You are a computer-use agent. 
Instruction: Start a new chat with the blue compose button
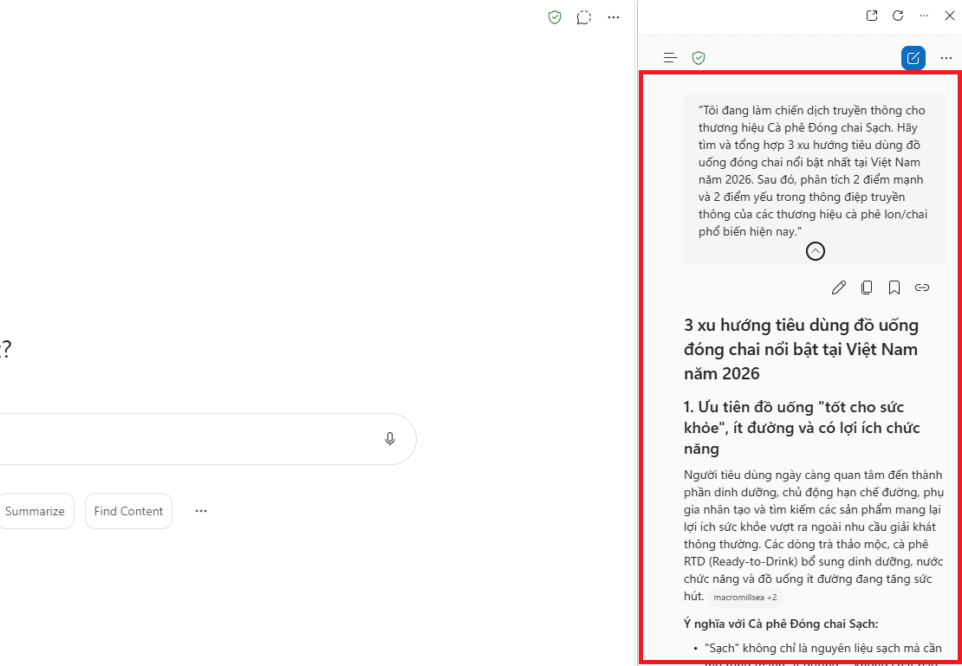point(913,58)
